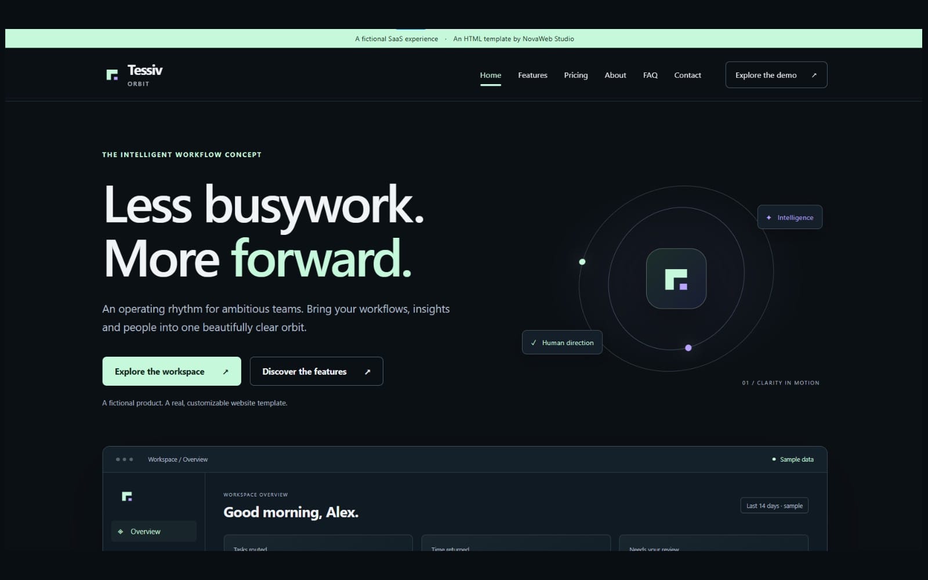Click 'An HTML template by NovaWeb Studio' banner text
928x580 pixels.
point(513,39)
